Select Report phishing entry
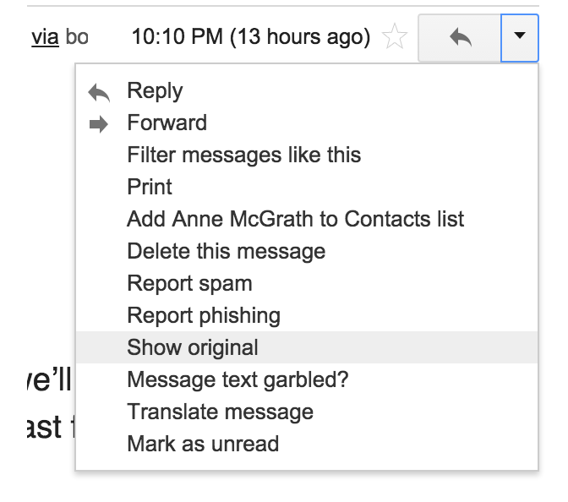Viewport: 568px width, 502px height. pyautogui.click(x=307, y=315)
